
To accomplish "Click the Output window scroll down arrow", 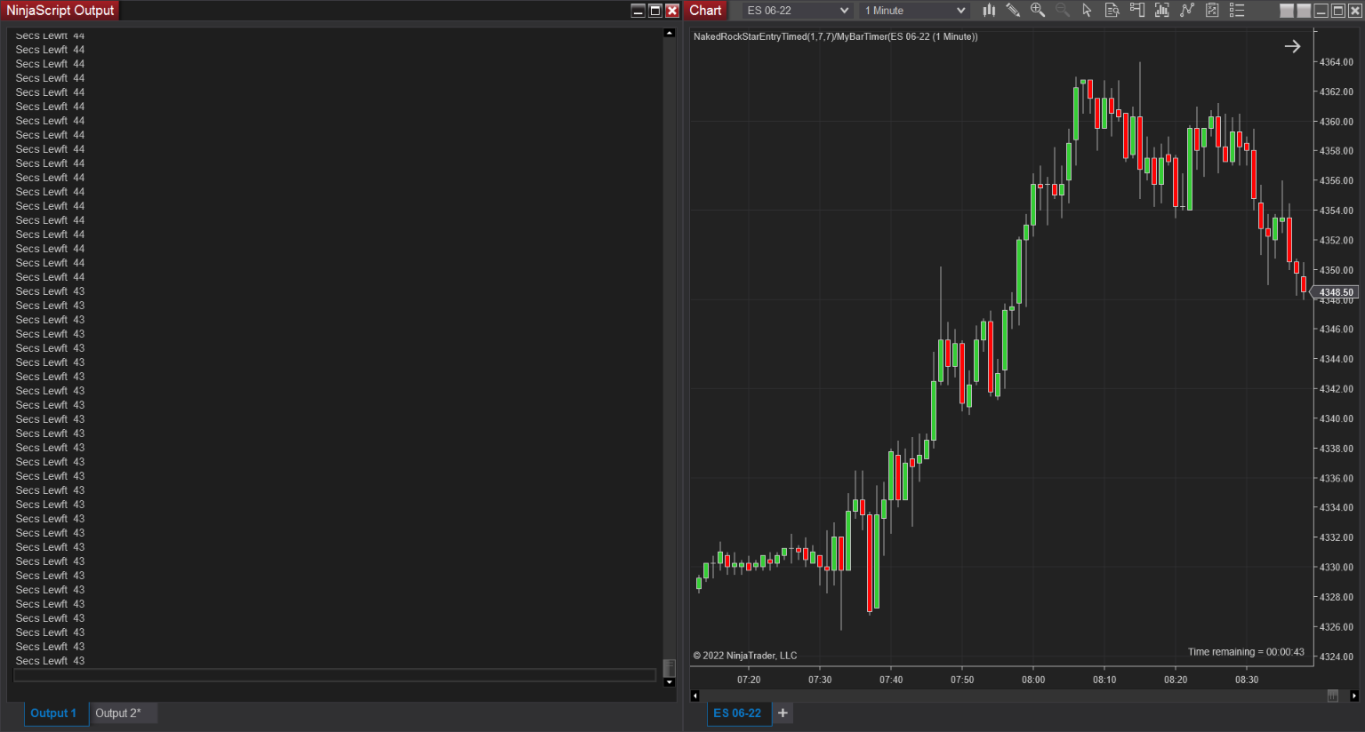I will (669, 682).
